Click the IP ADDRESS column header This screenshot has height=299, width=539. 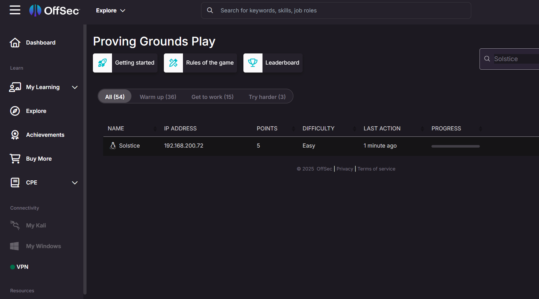point(180,129)
